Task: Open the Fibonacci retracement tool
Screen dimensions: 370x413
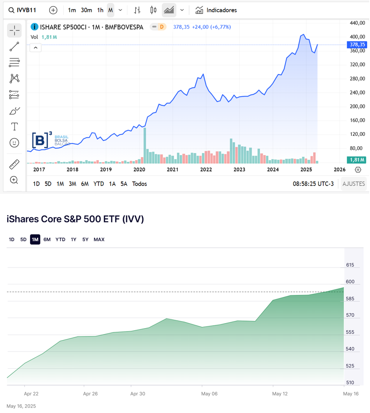Action: (x=14, y=63)
